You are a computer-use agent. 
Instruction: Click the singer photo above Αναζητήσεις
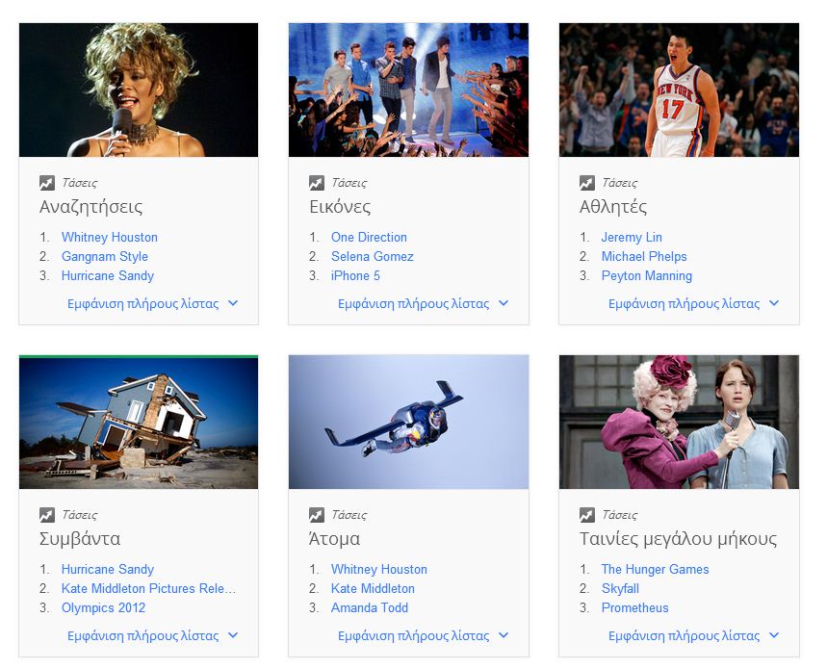(139, 90)
